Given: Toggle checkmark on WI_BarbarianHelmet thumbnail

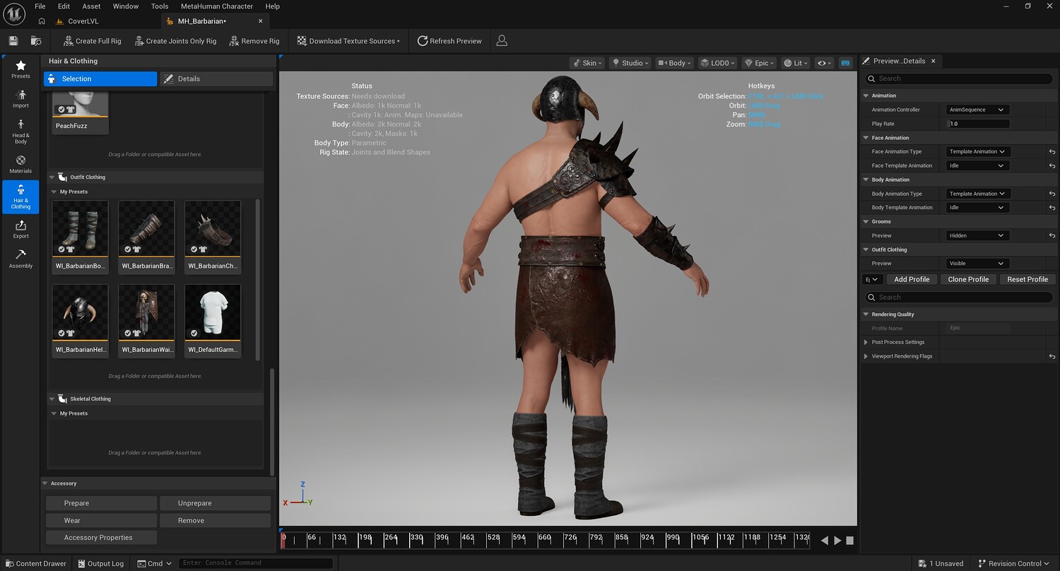Looking at the screenshot, I should (61, 333).
